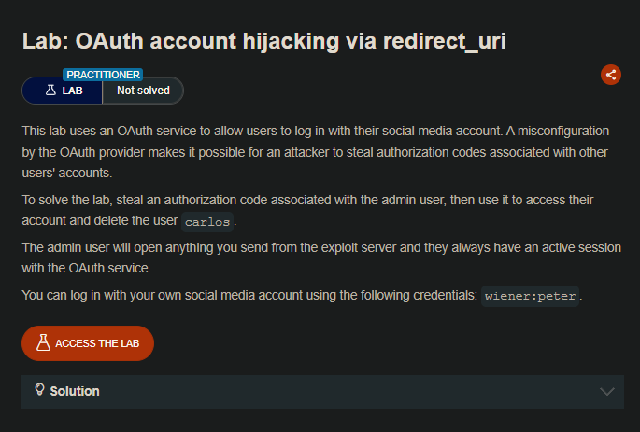Click the lightbulb icon beside Solution

pyautogui.click(x=39, y=390)
